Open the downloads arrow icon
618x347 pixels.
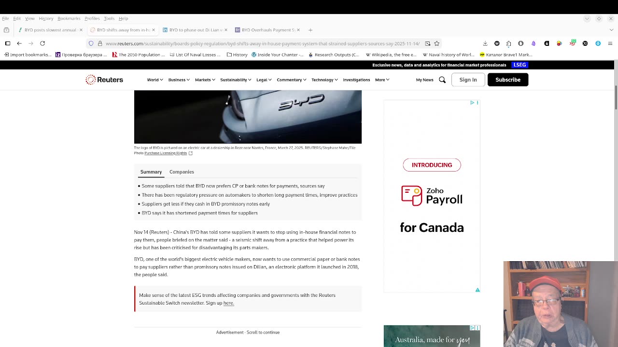coord(485,43)
